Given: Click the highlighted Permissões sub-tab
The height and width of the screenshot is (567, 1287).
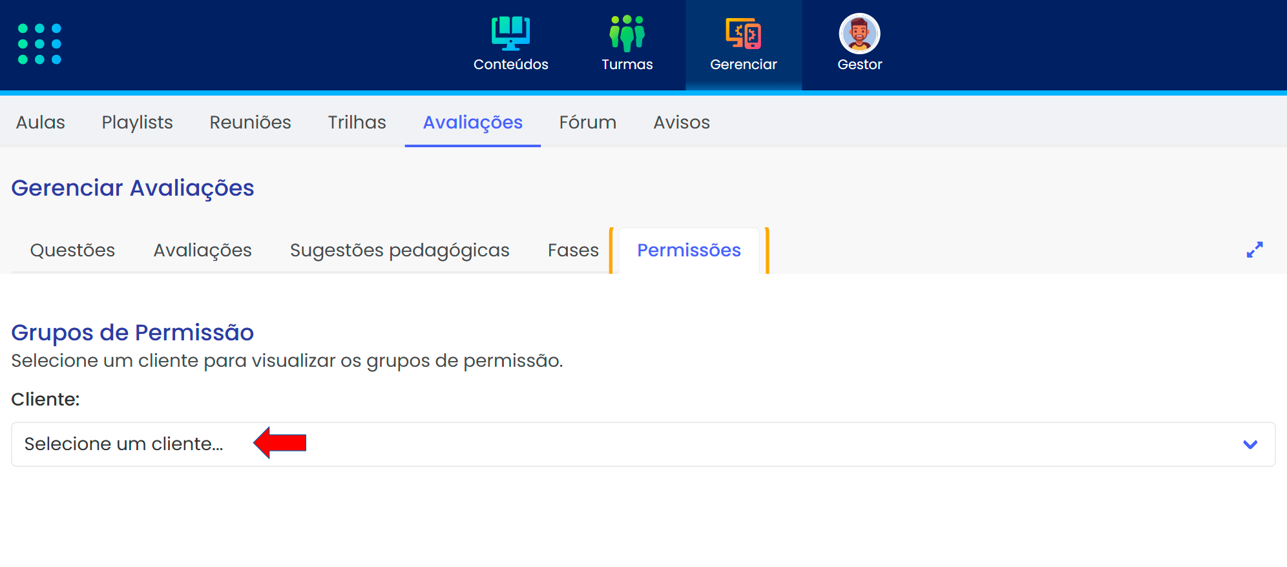Looking at the screenshot, I should pyautogui.click(x=689, y=250).
